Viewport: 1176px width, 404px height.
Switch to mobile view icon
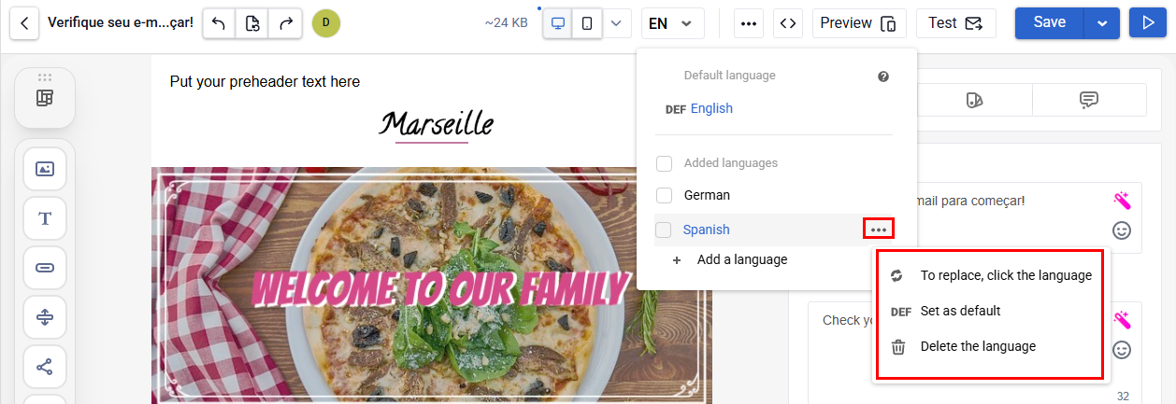(x=587, y=23)
